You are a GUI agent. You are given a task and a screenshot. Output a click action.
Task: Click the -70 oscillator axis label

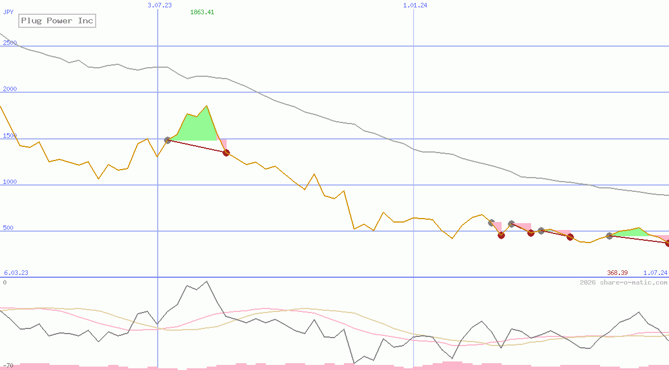tap(8, 365)
